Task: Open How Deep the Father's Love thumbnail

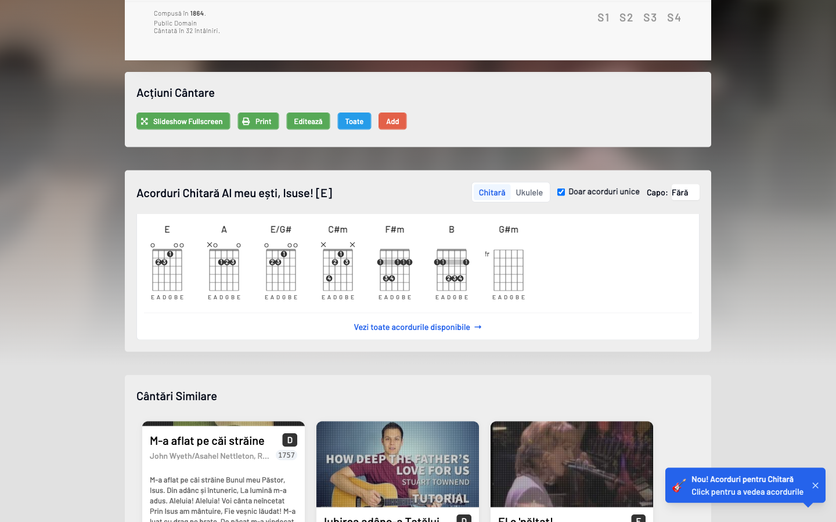Action: click(398, 464)
